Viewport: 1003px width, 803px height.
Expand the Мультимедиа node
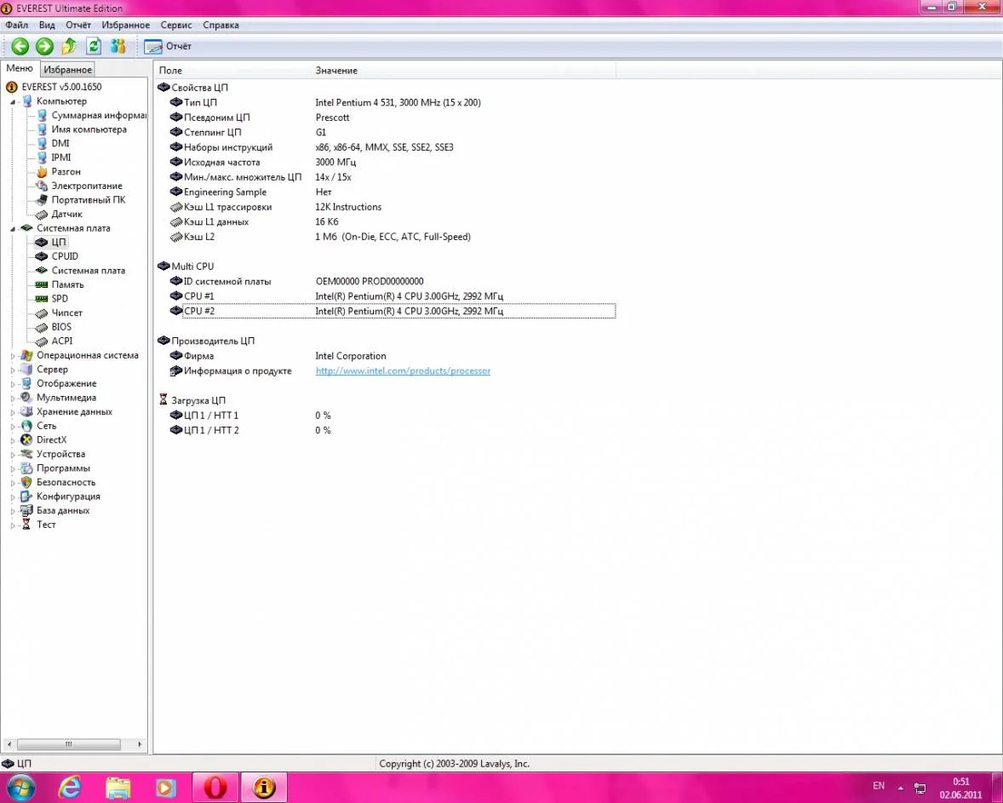[x=12, y=398]
